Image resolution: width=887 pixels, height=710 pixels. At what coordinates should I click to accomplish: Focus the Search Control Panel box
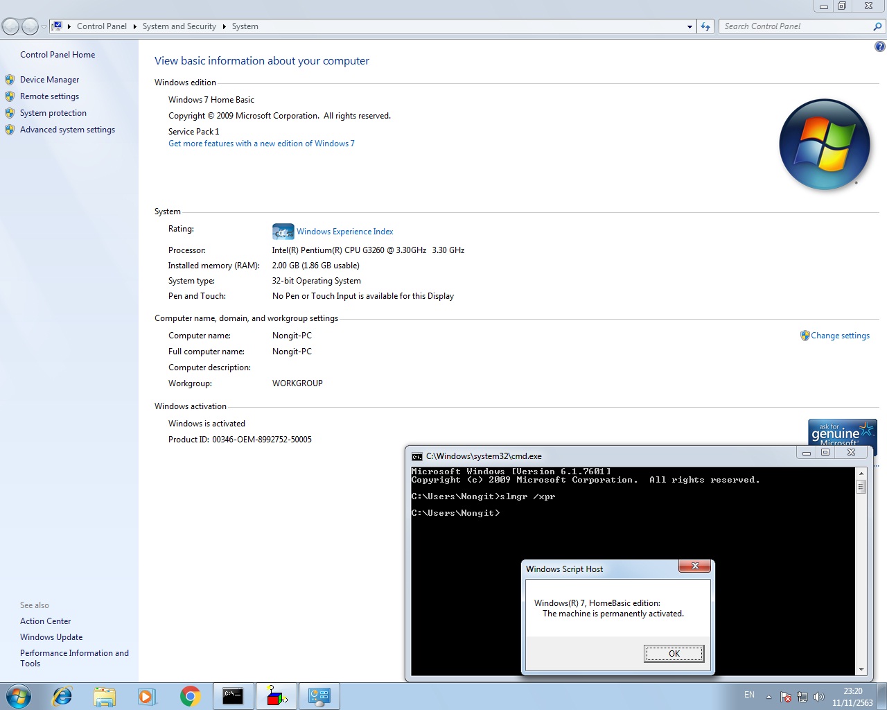[796, 26]
